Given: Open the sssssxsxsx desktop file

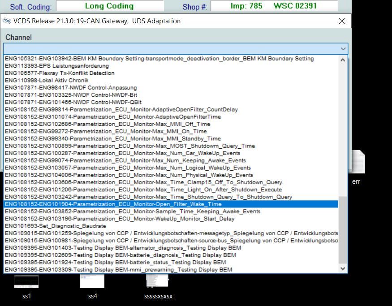Looking at the screenshot, I should [x=158, y=286].
